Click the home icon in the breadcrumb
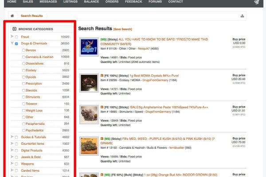Screen dimensions: 266x177 (x=12, y=16)
